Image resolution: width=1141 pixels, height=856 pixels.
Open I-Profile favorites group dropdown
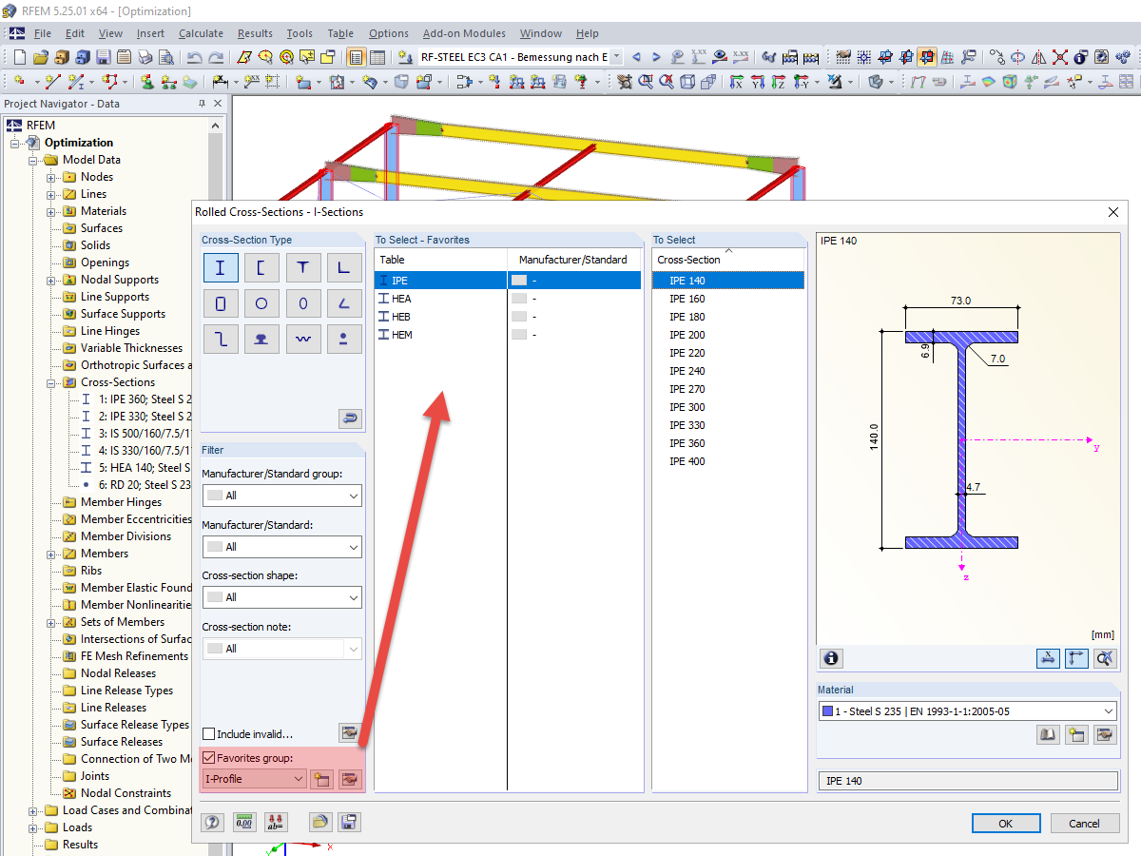tap(255, 779)
